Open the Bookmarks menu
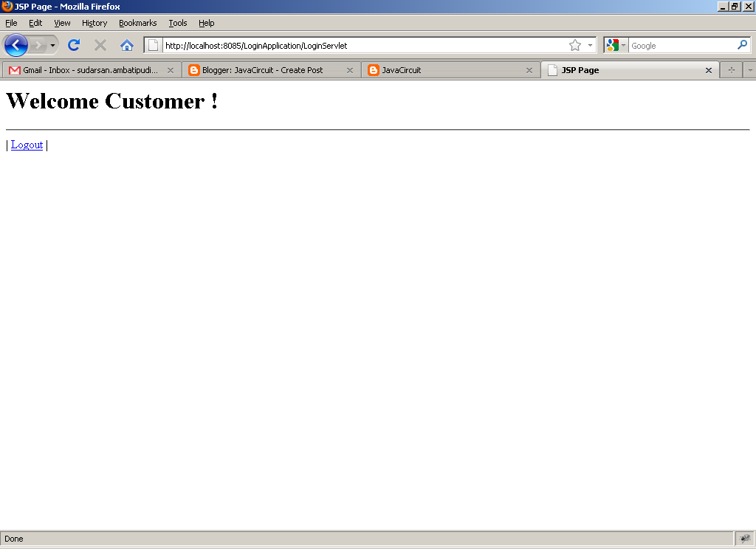 [x=138, y=23]
